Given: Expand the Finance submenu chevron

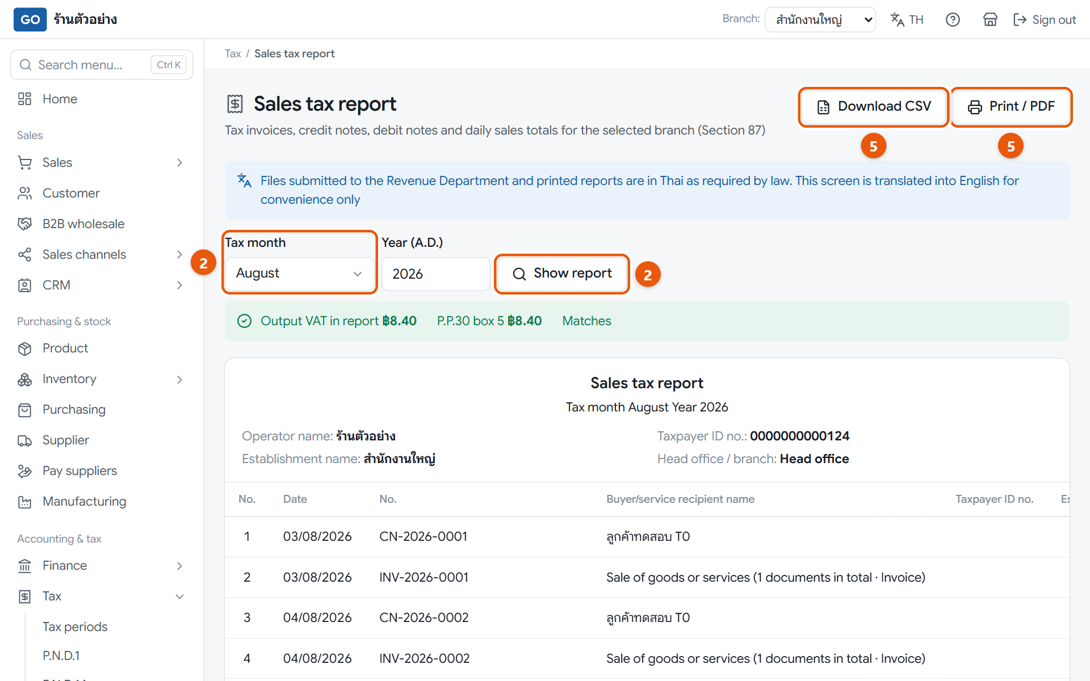Looking at the screenshot, I should [179, 566].
